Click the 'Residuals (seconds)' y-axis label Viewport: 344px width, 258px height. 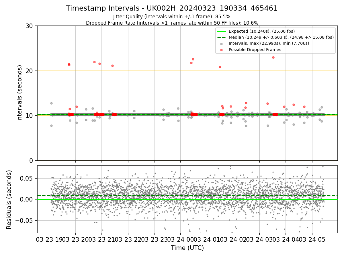click(9, 200)
